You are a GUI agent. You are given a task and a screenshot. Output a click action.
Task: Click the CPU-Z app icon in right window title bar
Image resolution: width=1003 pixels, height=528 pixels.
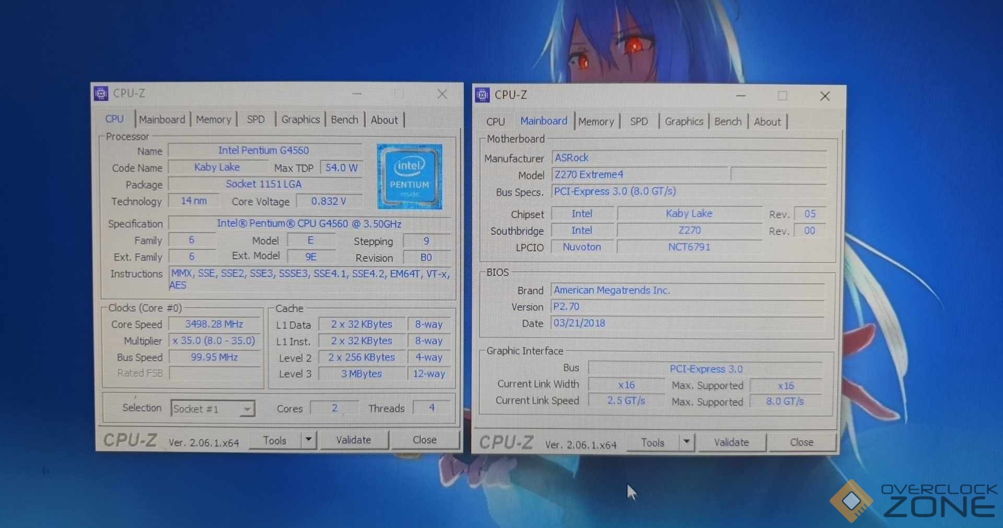(x=482, y=95)
